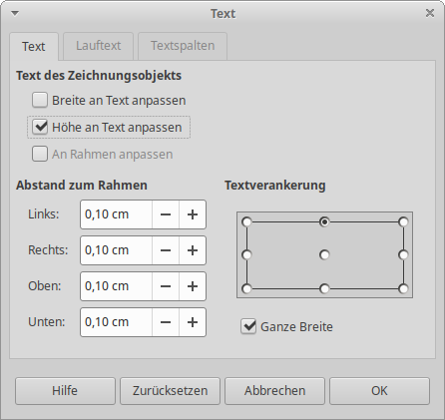Click Zurücksetzen to reset values
445x420 pixels.
click(170, 391)
